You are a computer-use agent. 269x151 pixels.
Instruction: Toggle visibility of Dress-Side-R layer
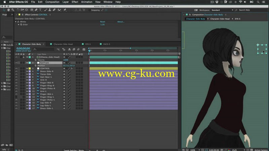pyautogui.click(x=16, y=71)
